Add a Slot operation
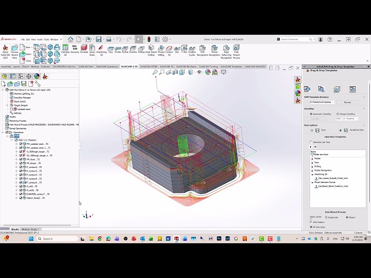Image resolution: width=371 pixels, height=278 pixels. click(177, 50)
